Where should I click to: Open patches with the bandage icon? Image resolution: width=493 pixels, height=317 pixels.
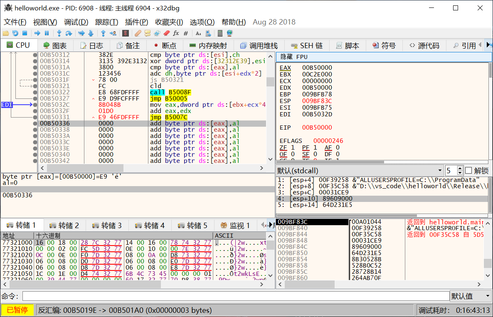[138, 33]
